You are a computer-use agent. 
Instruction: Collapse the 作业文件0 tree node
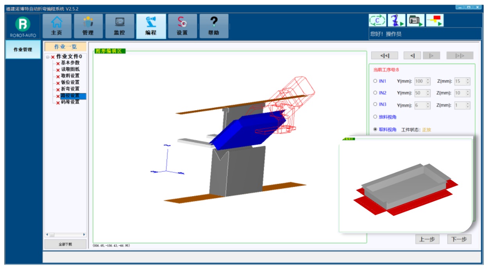coord(47,57)
